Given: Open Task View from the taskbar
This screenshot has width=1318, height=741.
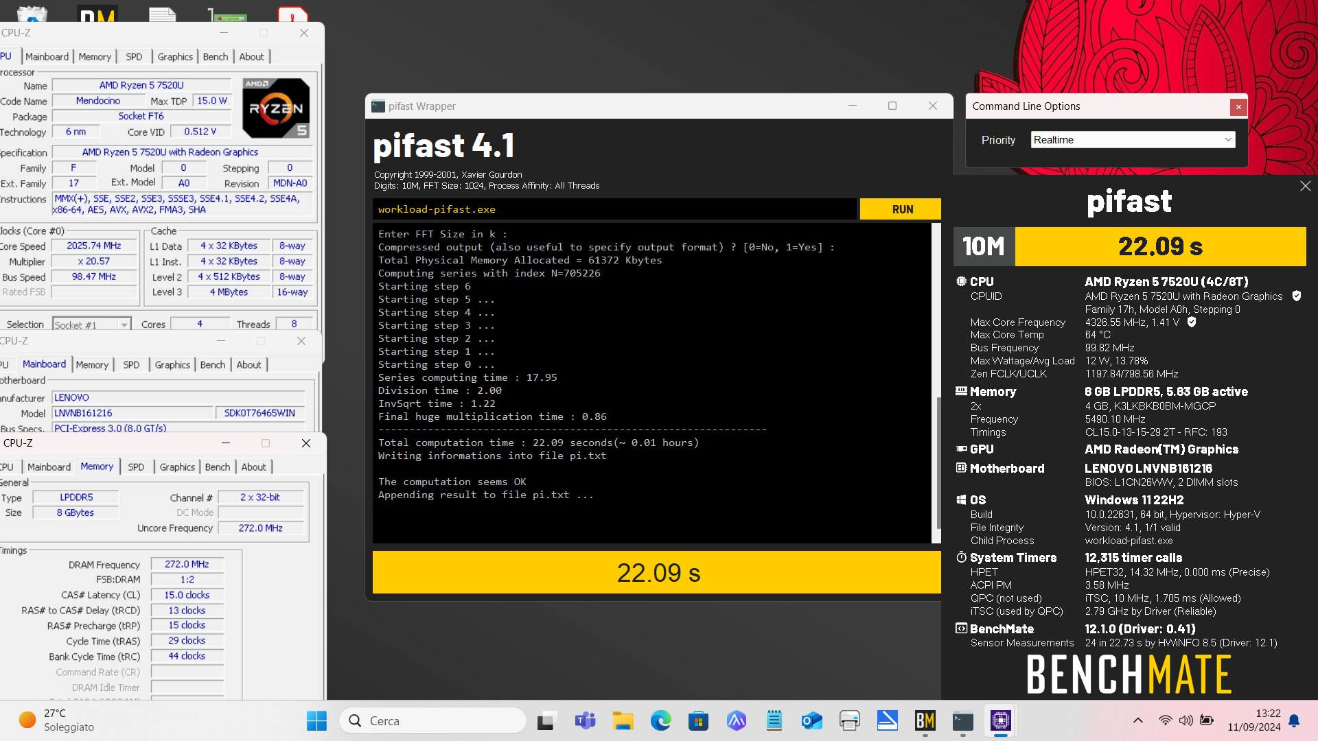Looking at the screenshot, I should (x=546, y=720).
